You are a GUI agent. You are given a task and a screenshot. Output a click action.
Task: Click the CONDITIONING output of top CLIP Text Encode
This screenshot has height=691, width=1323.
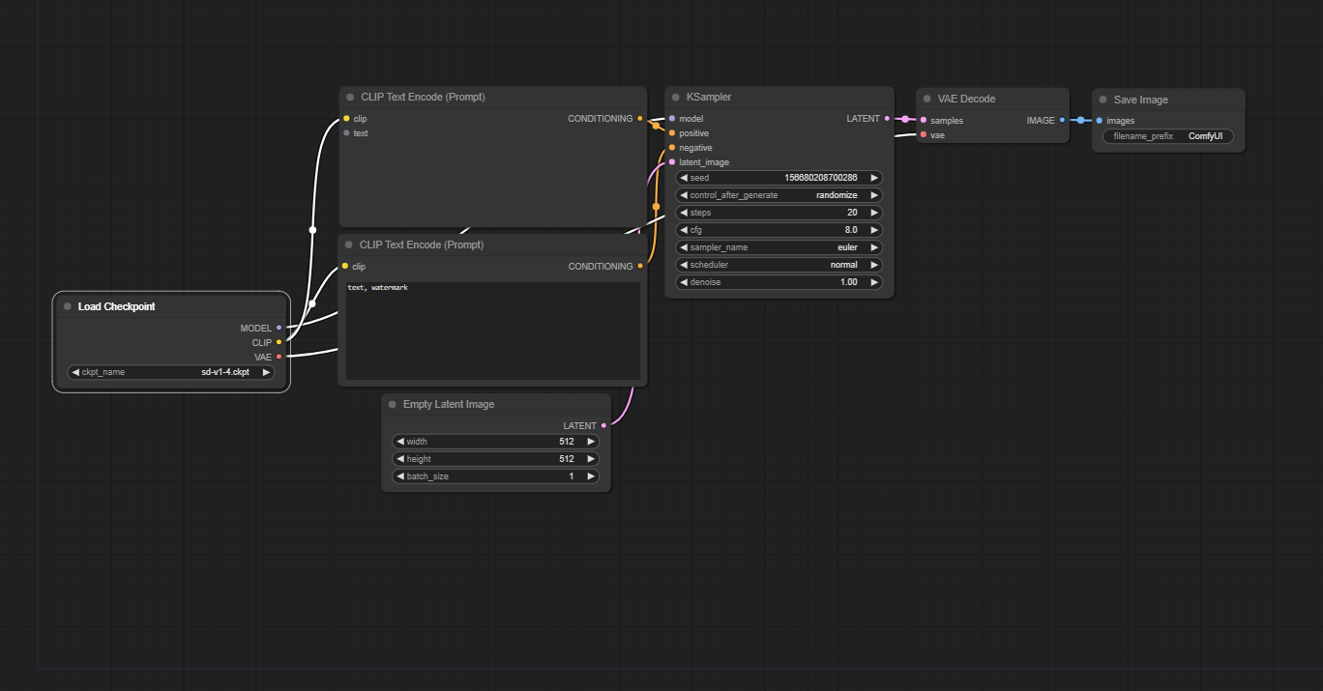638,118
